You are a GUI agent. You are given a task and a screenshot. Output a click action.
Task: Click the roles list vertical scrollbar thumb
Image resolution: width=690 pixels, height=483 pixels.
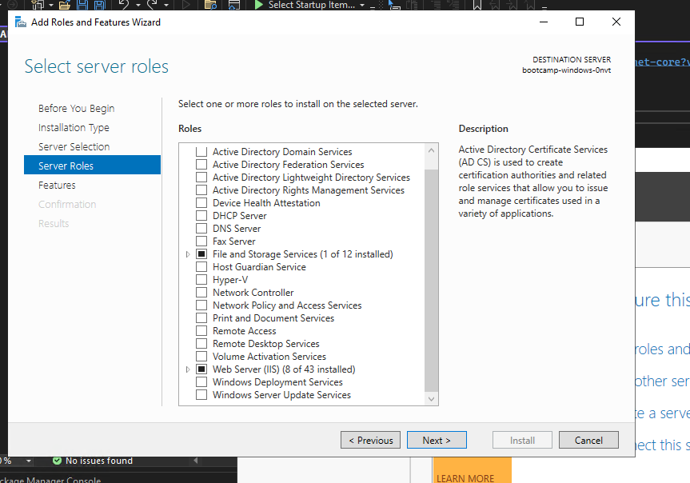pos(431,281)
